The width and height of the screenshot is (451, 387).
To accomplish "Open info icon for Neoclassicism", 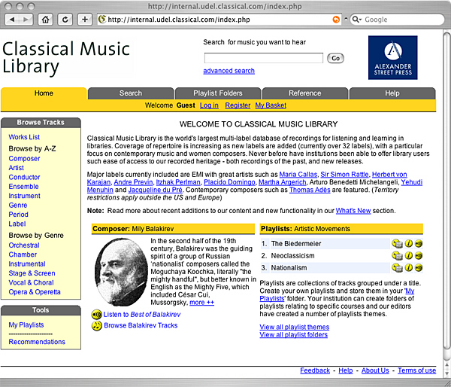I will (x=409, y=255).
